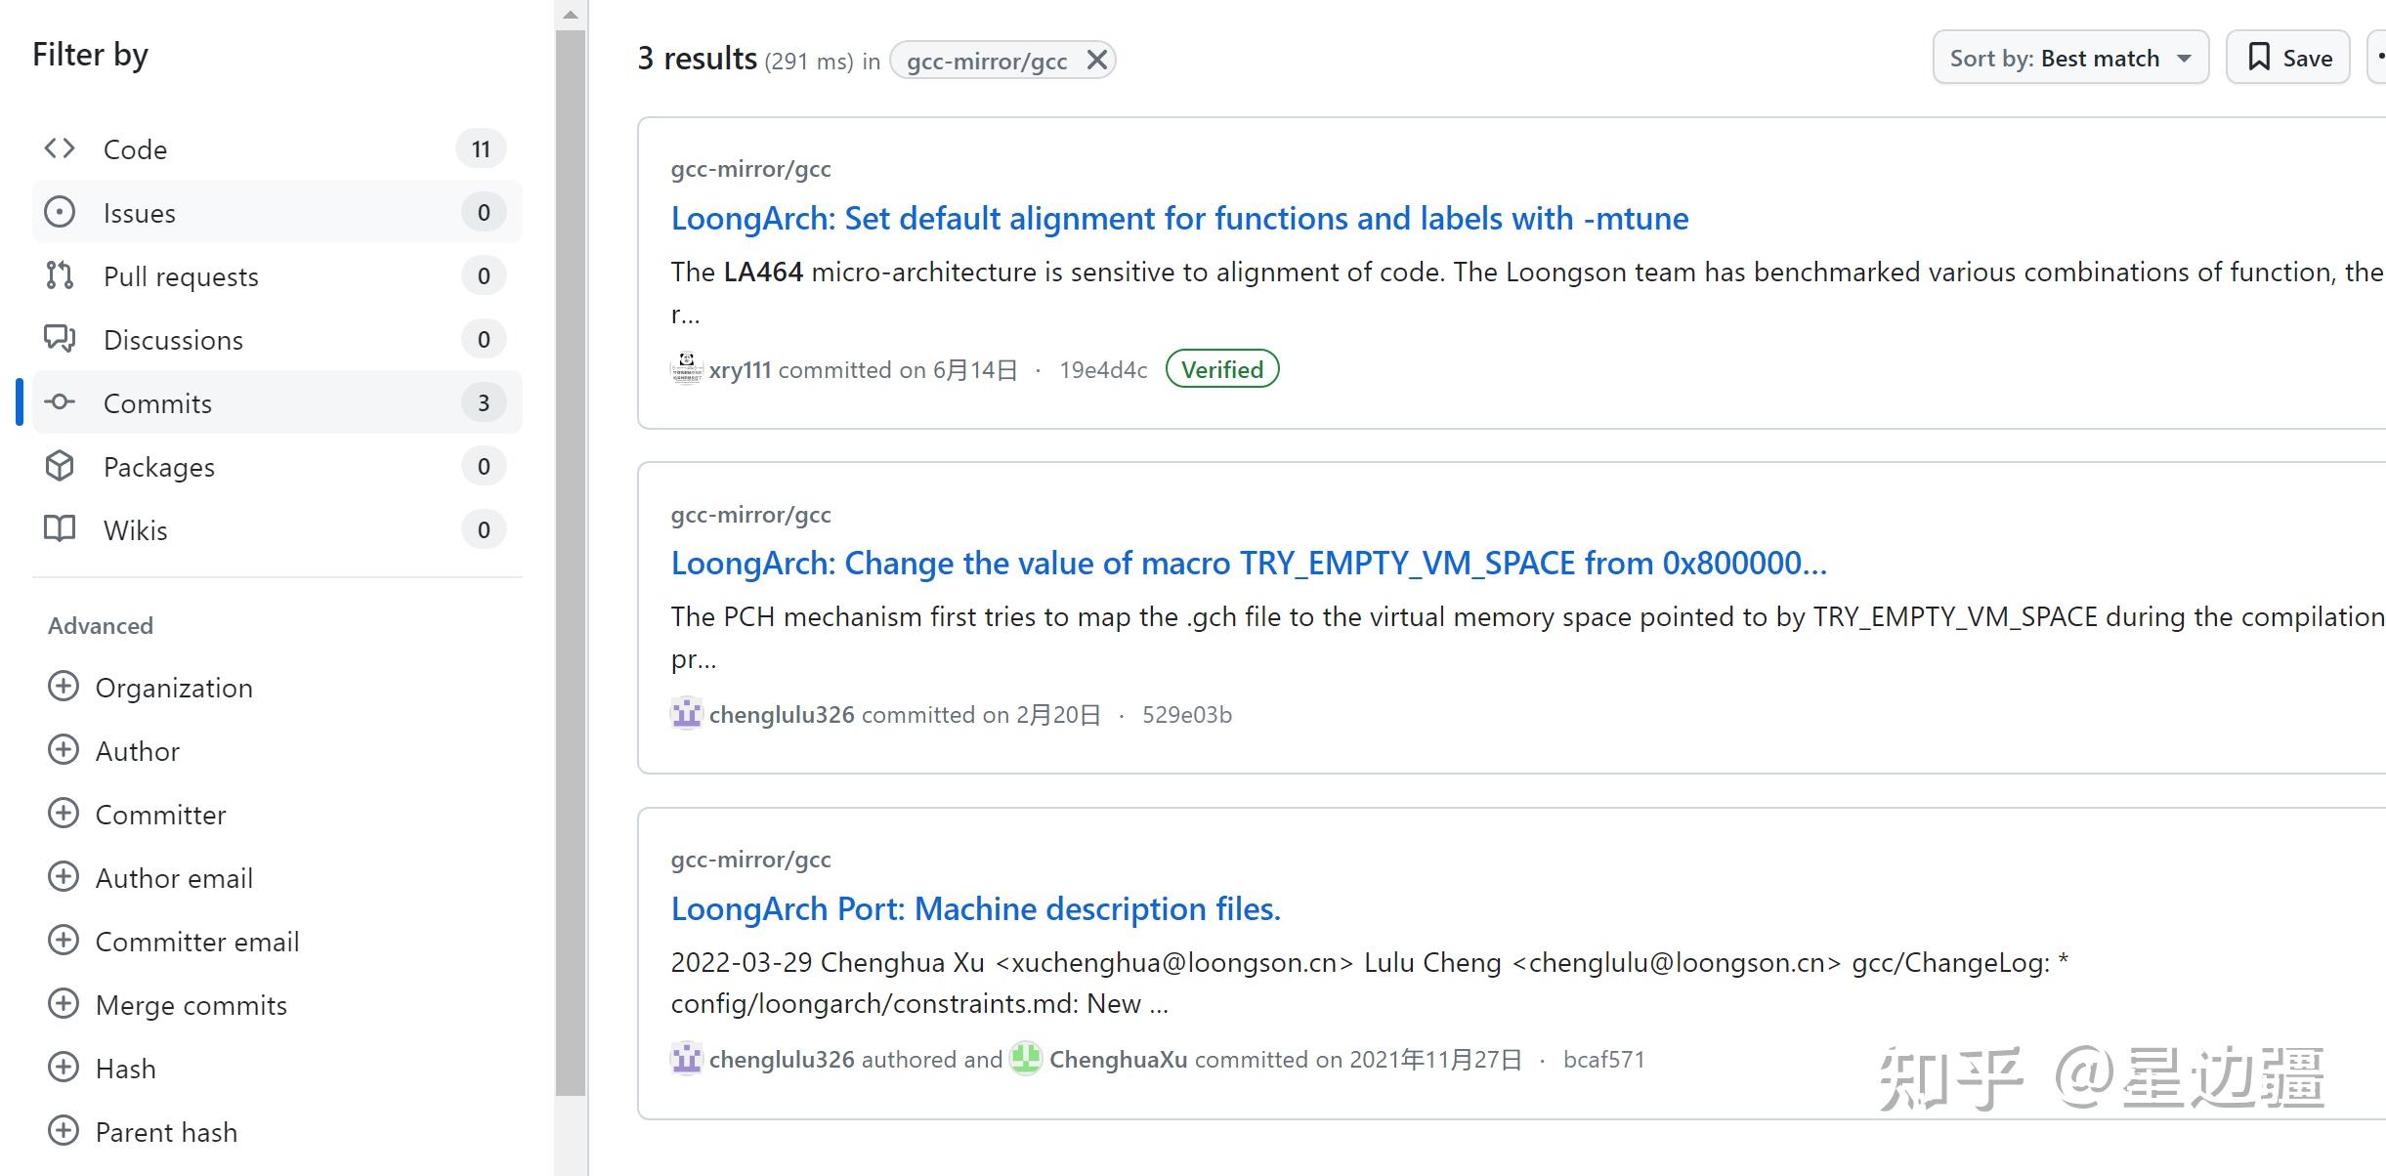Filter results by Issues
The image size is (2386, 1176).
pyautogui.click(x=140, y=213)
